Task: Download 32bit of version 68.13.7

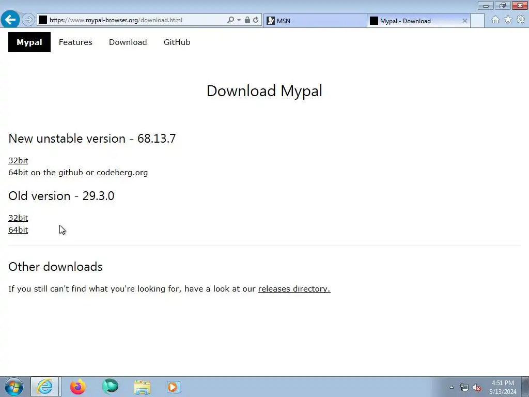Action: (x=18, y=161)
